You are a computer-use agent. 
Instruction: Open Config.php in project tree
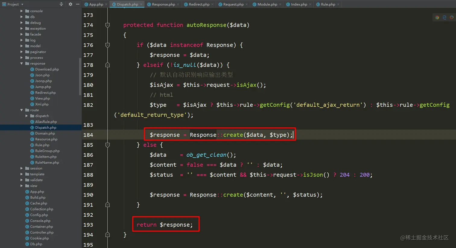[36, 215]
